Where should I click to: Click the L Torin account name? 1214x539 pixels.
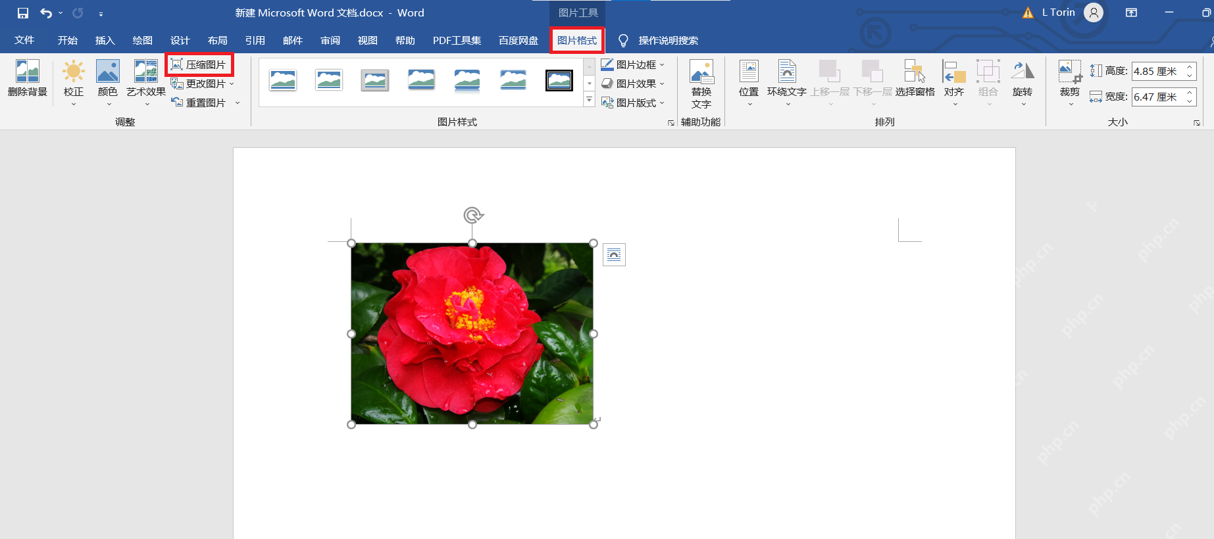pyautogui.click(x=1059, y=12)
